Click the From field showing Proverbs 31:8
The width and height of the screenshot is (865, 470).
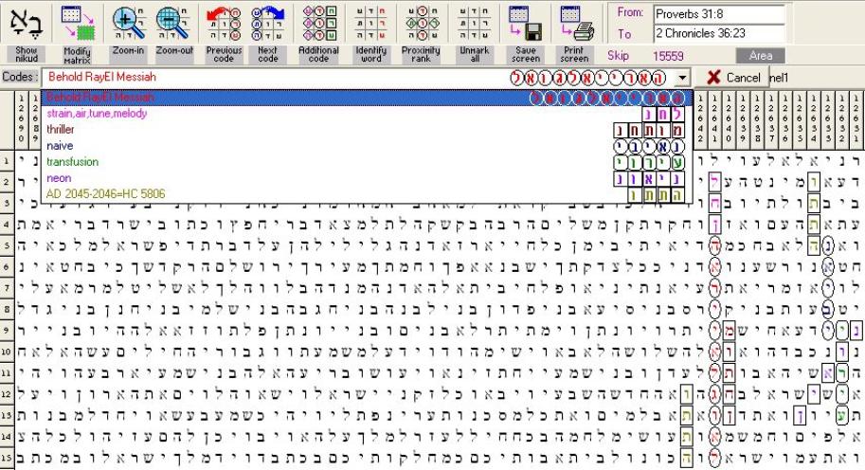tap(719, 15)
